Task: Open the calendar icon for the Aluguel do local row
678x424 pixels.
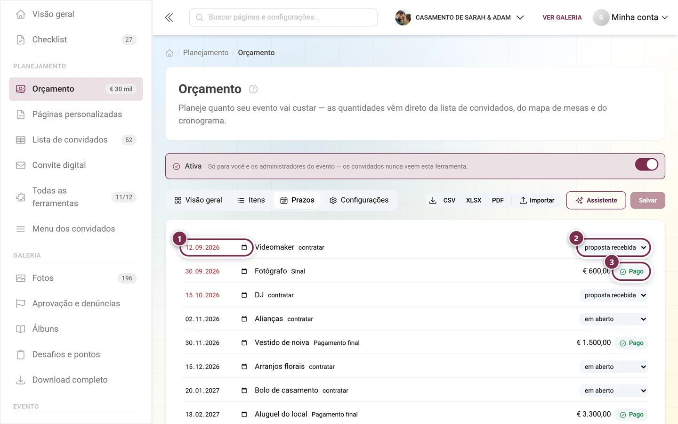Action: (244, 415)
